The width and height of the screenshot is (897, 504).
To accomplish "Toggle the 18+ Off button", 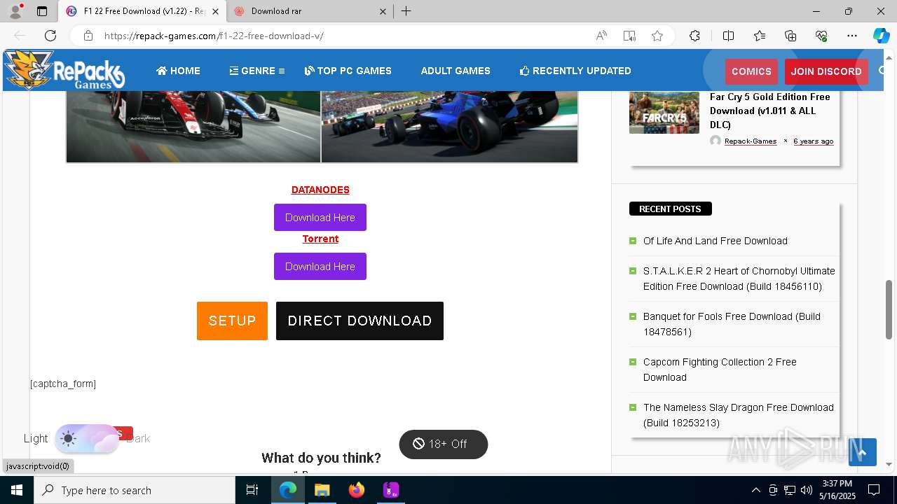I will tap(443, 444).
